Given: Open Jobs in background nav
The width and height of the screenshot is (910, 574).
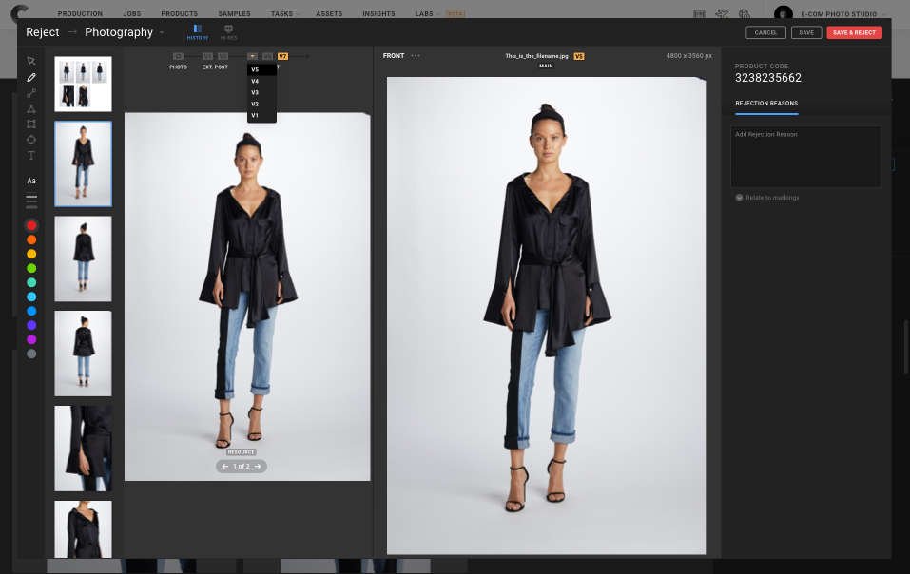Looking at the screenshot, I should pos(132,13).
